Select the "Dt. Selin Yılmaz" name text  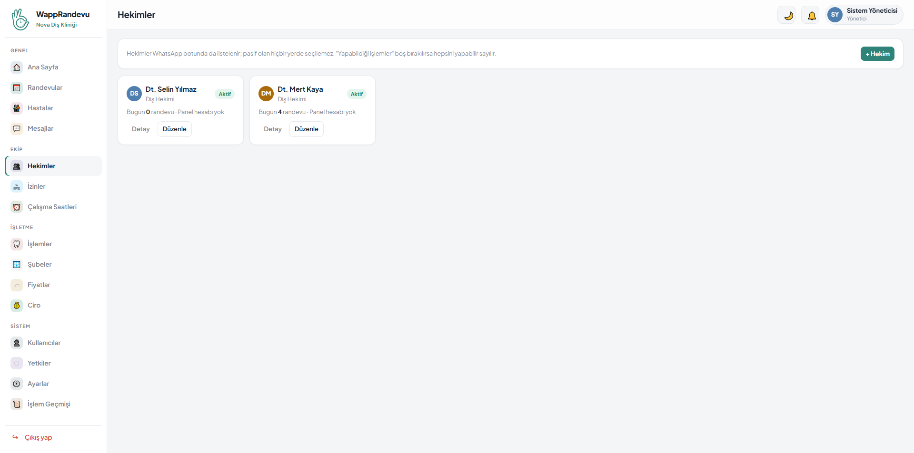[x=171, y=89]
